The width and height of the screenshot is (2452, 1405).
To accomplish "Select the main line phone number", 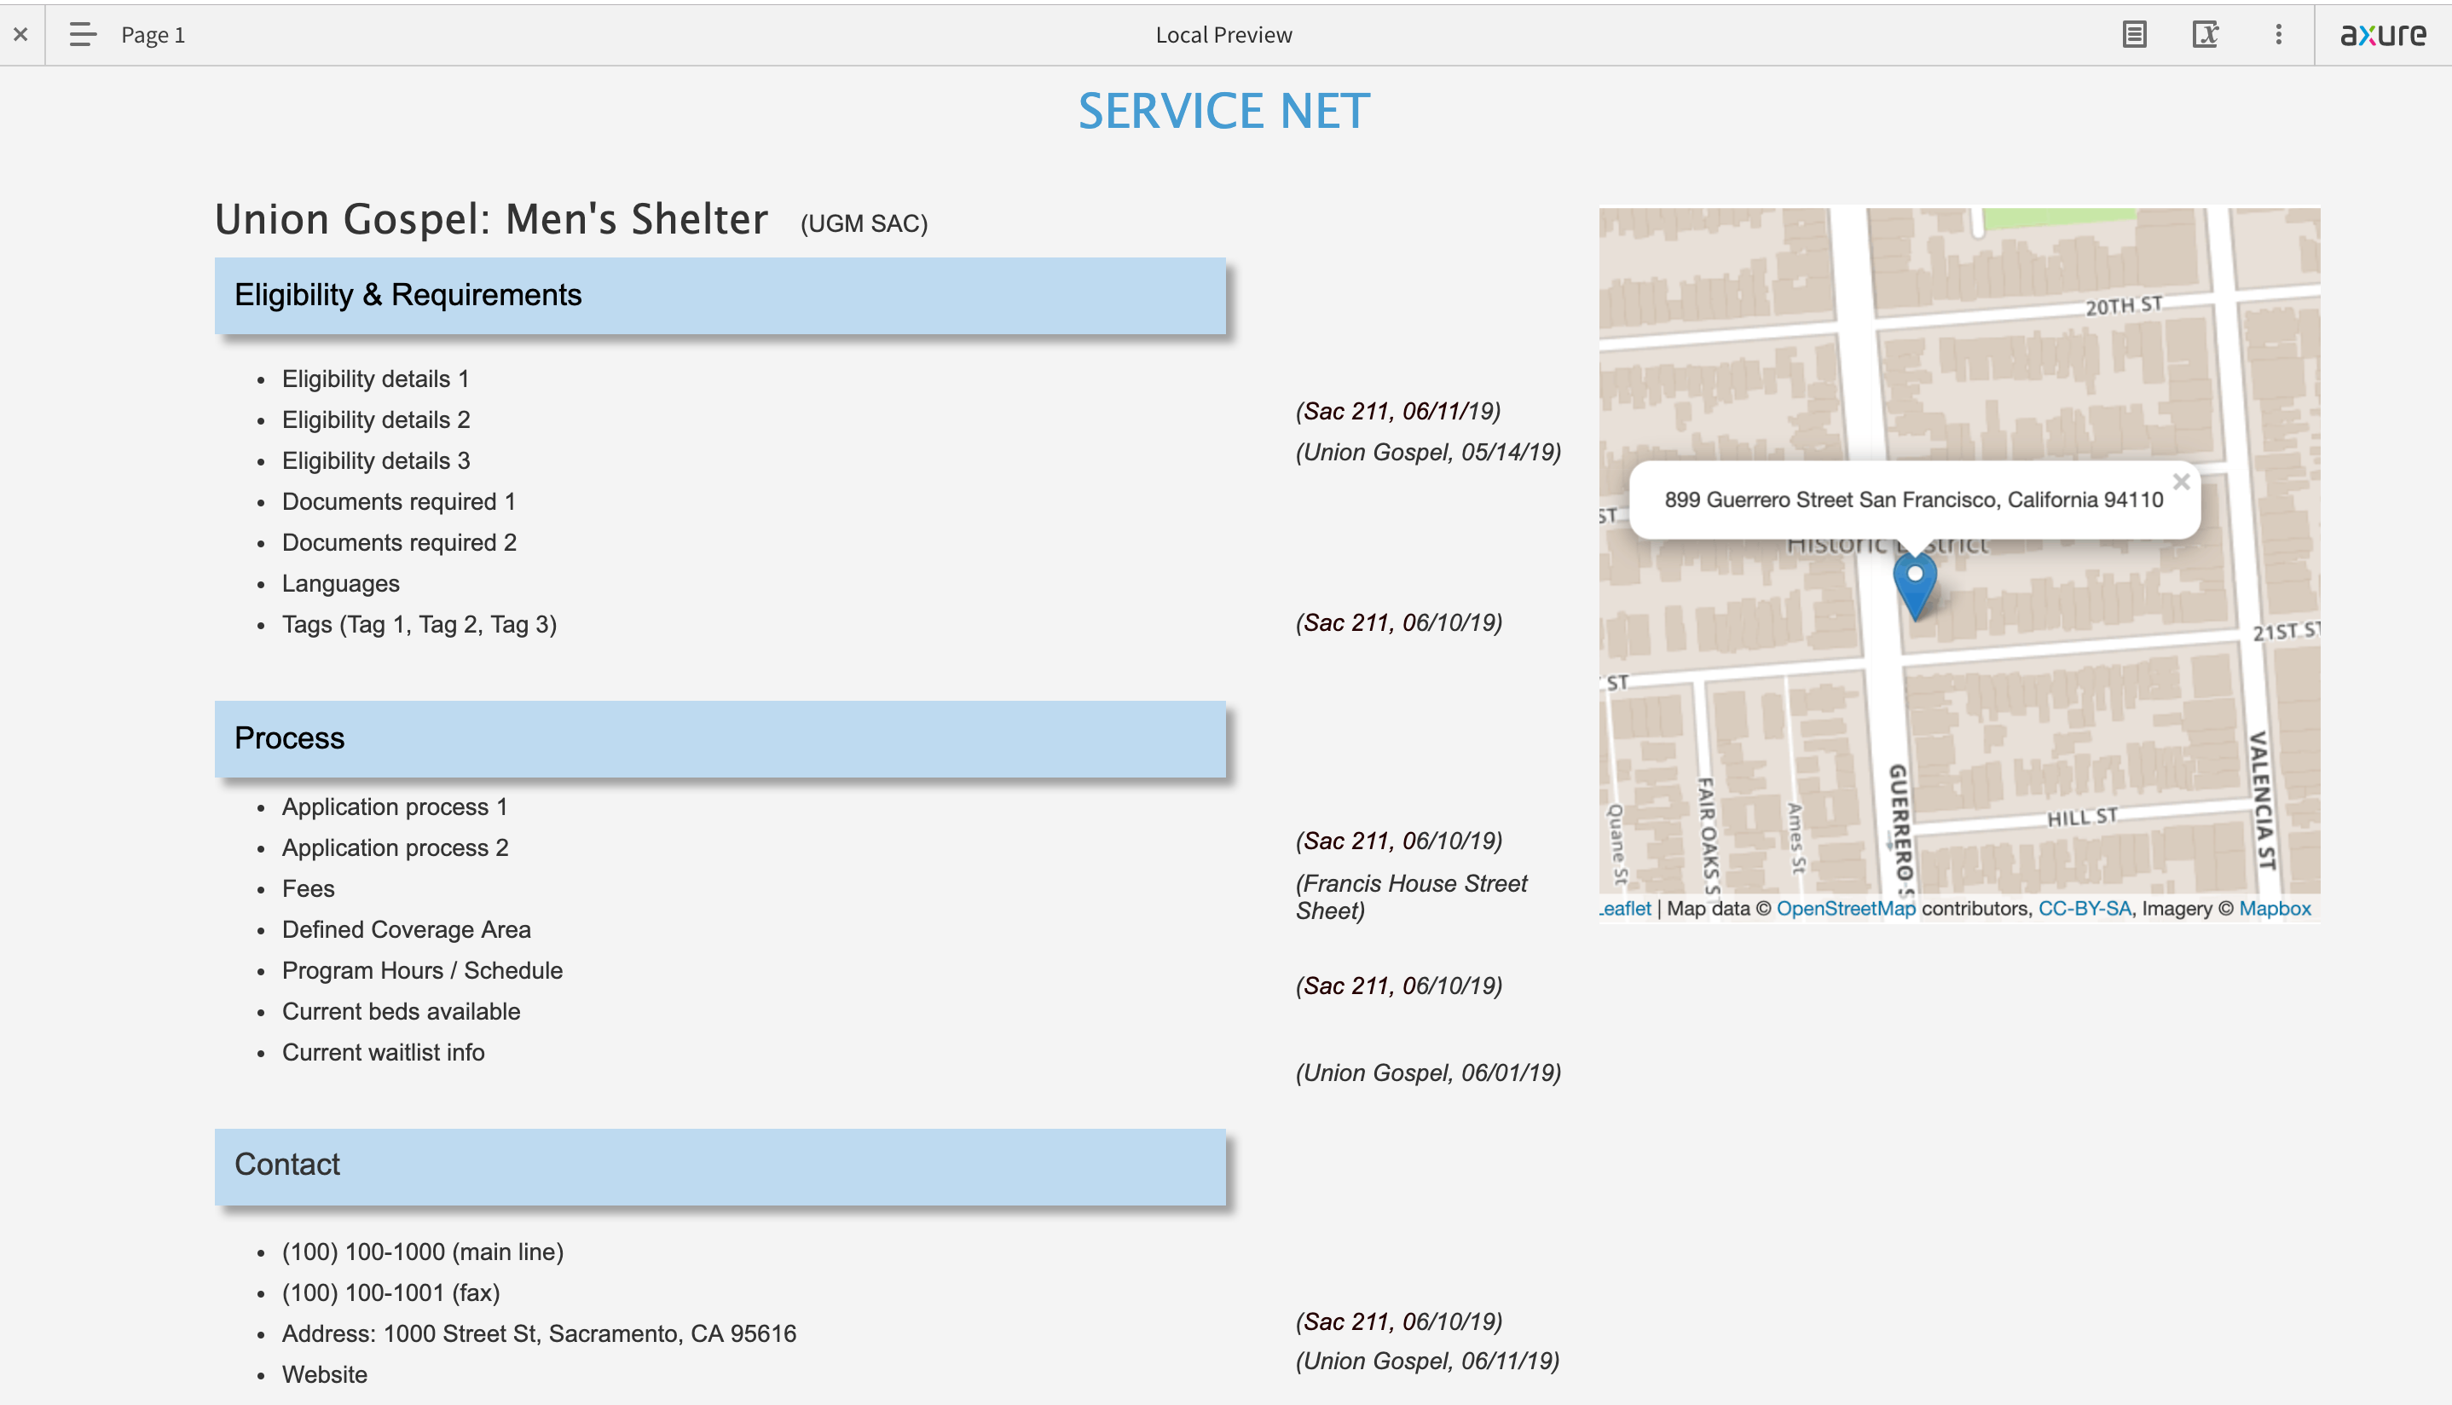I will point(422,1252).
